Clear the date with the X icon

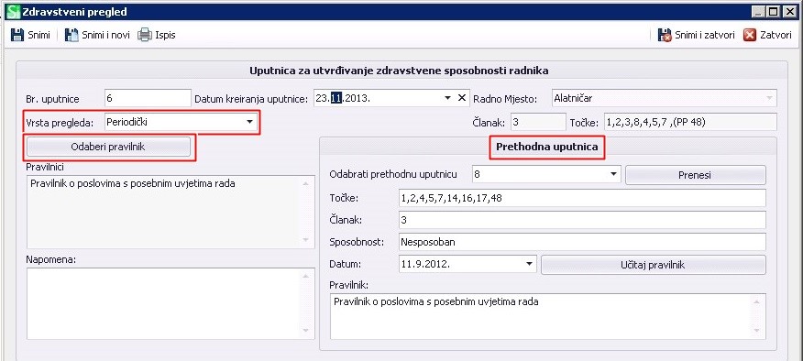pos(461,98)
